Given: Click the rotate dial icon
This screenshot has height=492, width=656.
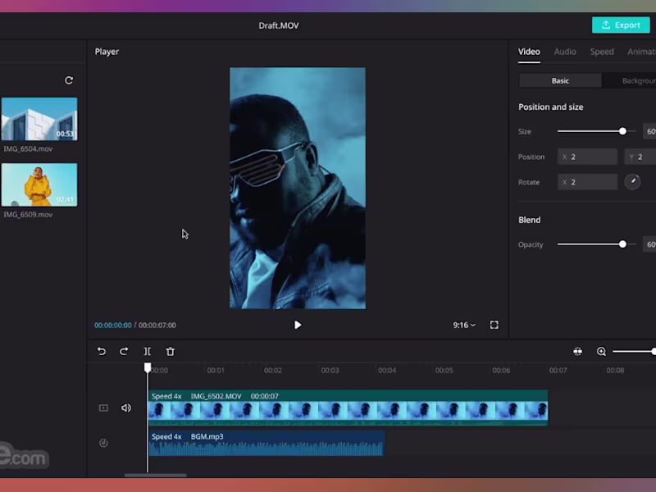Looking at the screenshot, I should click(x=632, y=182).
